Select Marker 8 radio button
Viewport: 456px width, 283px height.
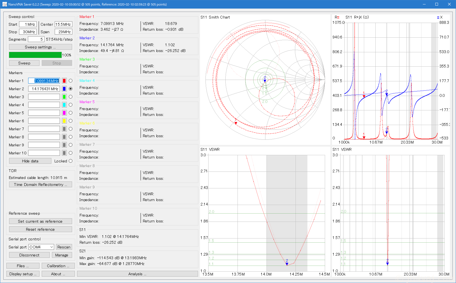(70, 137)
